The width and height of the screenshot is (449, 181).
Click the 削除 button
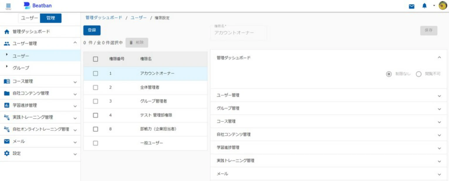(x=137, y=43)
